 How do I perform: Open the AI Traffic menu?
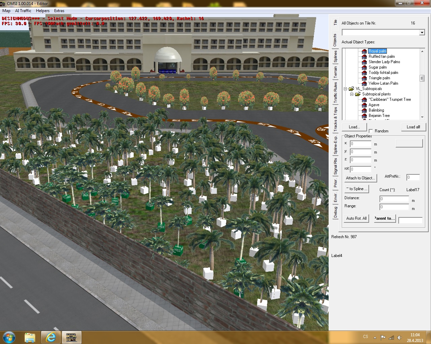click(x=23, y=11)
